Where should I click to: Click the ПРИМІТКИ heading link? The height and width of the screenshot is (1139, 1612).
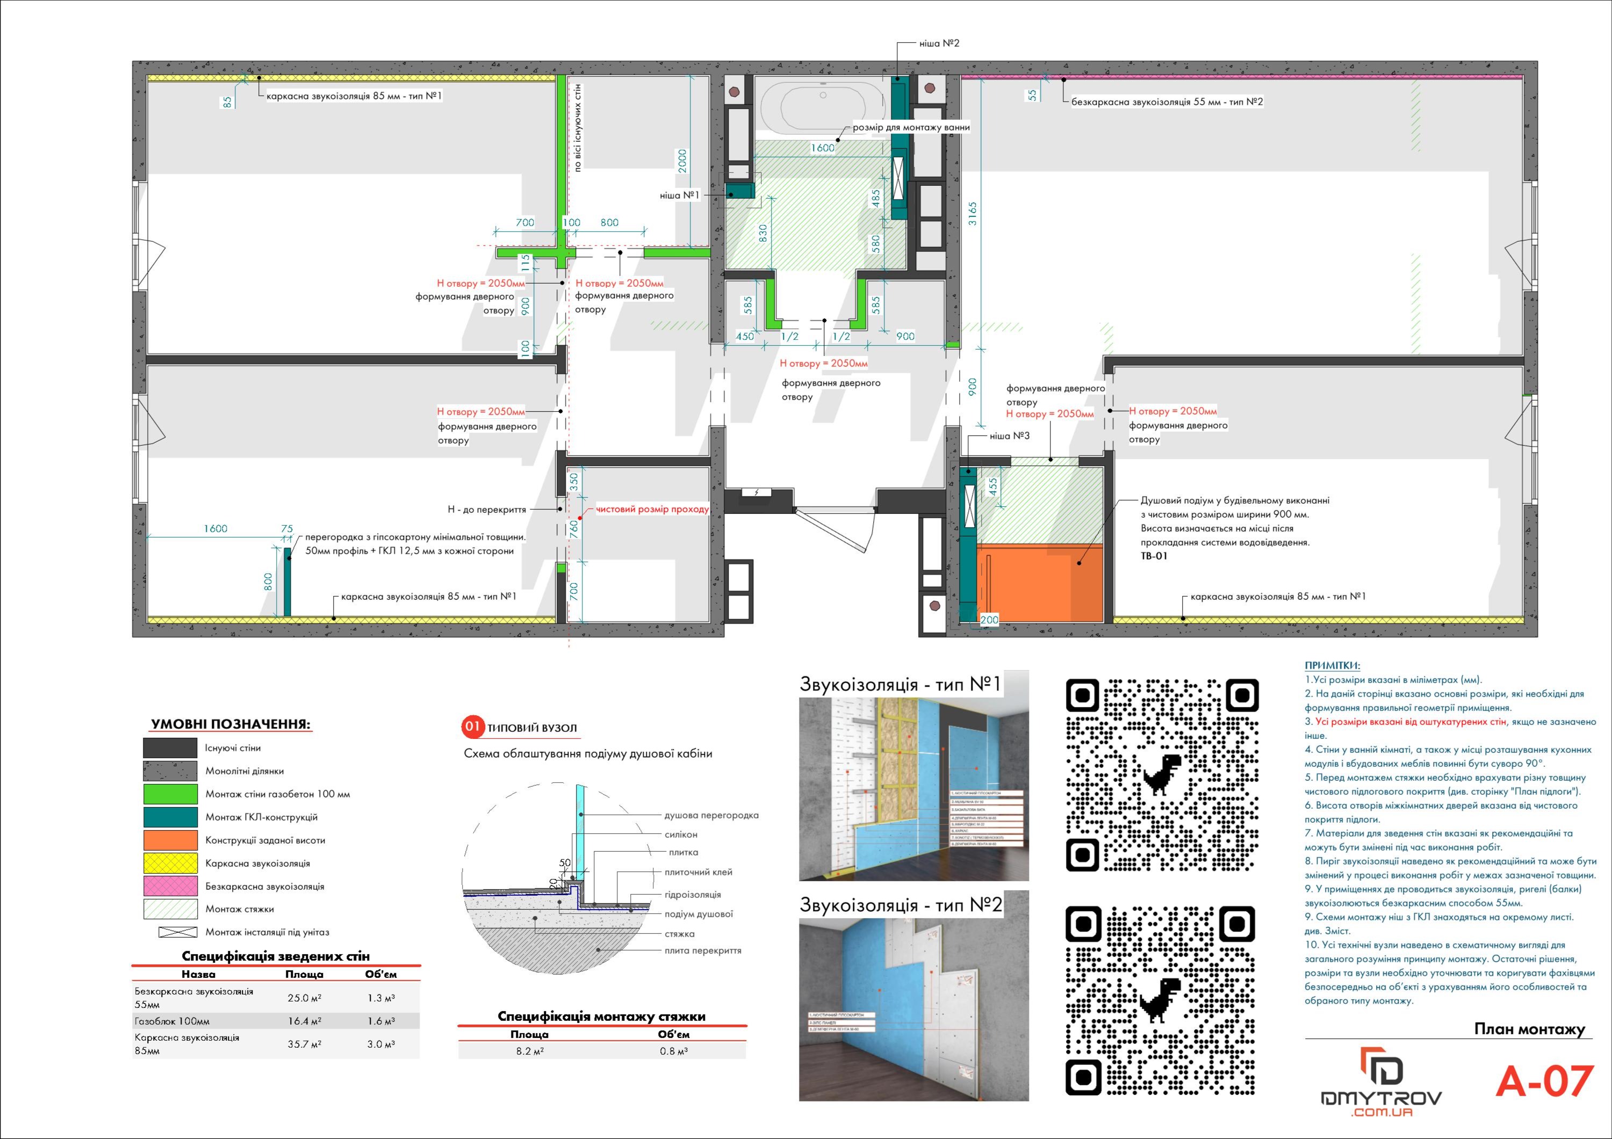[x=1332, y=665]
